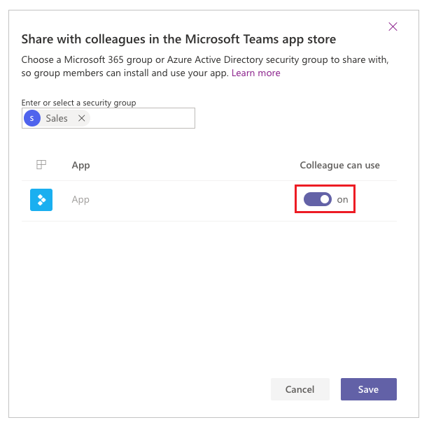This screenshot has height=427, width=429.
Task: Focus the security group input field
Action: [x=108, y=118]
